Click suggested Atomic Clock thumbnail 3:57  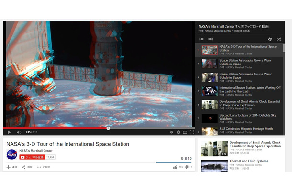point(214,149)
